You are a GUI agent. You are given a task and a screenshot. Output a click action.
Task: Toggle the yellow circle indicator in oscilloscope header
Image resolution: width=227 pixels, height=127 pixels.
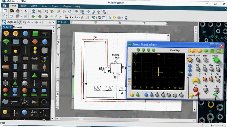pyautogui.click(x=199, y=51)
